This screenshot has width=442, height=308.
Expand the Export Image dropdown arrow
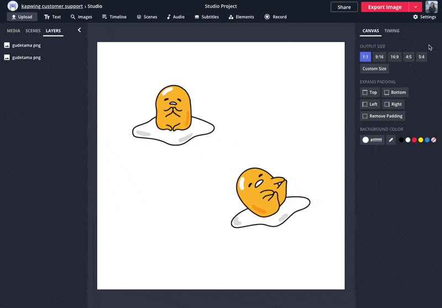[415, 7]
